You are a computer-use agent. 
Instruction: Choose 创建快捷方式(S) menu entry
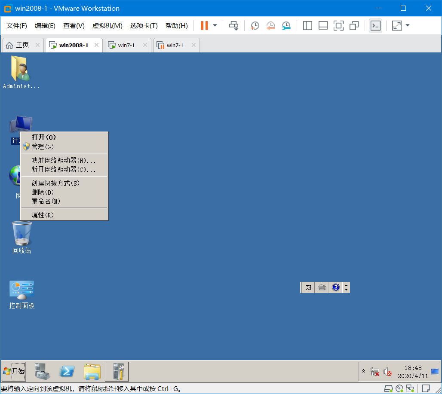(64, 183)
